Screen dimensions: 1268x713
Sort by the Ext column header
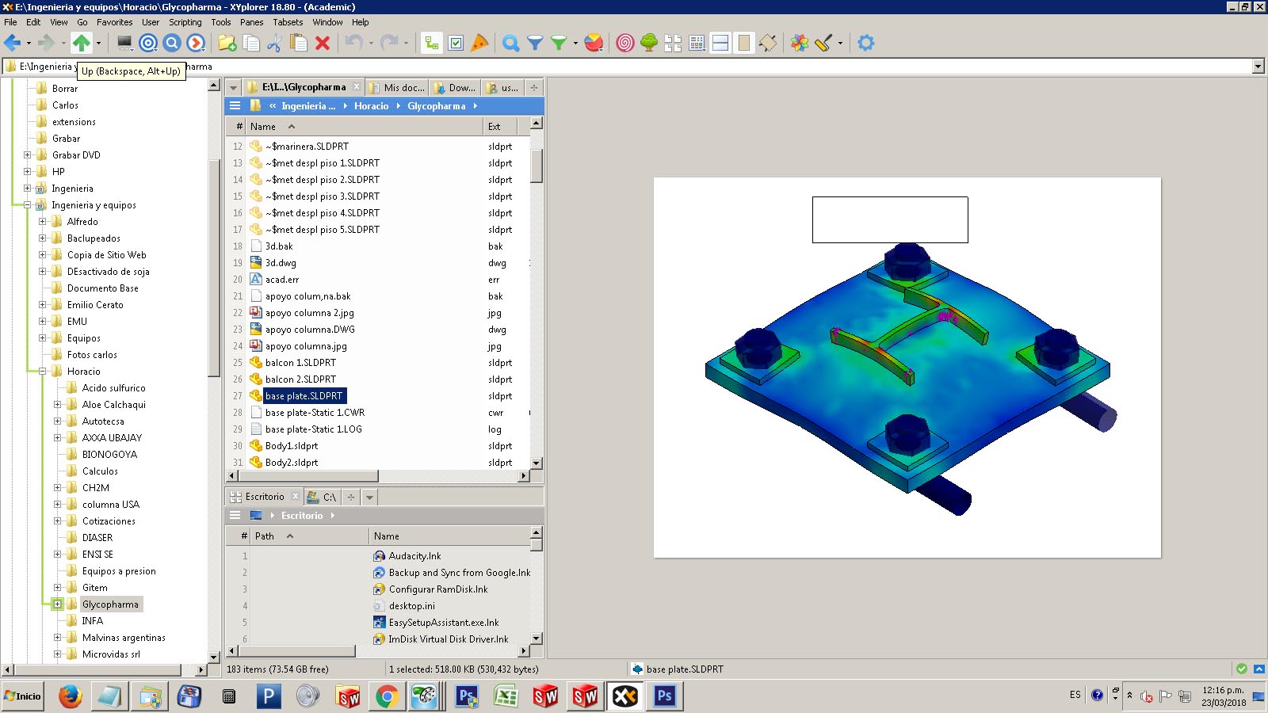point(499,127)
